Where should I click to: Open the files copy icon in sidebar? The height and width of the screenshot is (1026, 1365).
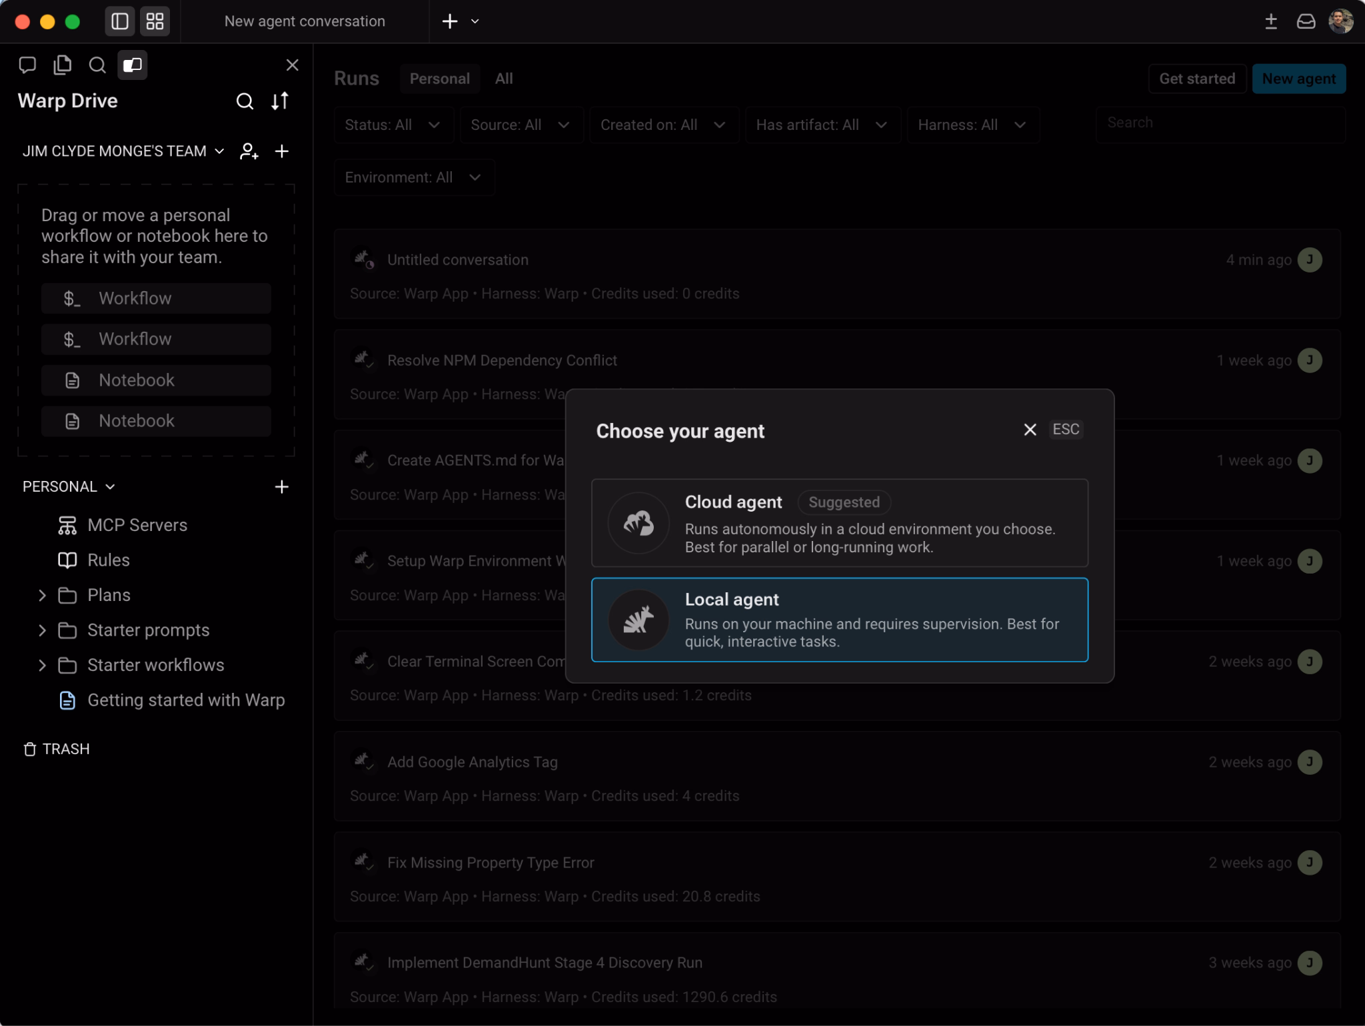coord(63,65)
